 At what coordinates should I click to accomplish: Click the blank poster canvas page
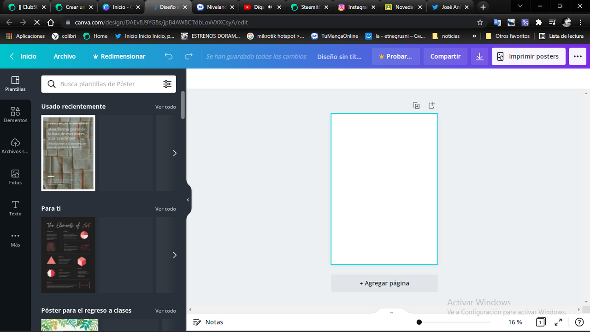click(384, 189)
